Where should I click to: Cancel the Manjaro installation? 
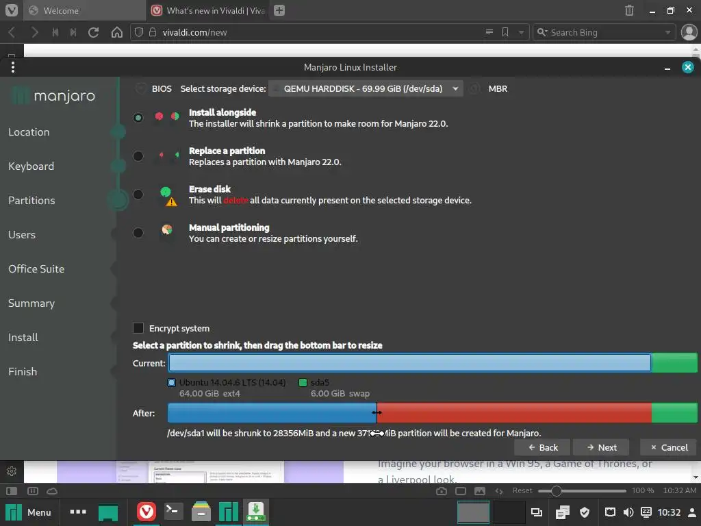668,447
